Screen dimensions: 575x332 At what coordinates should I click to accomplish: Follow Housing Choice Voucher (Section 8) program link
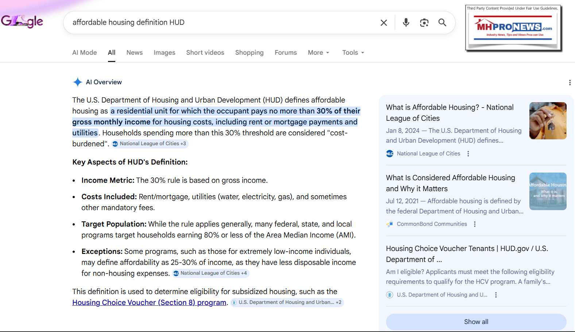[x=149, y=302]
